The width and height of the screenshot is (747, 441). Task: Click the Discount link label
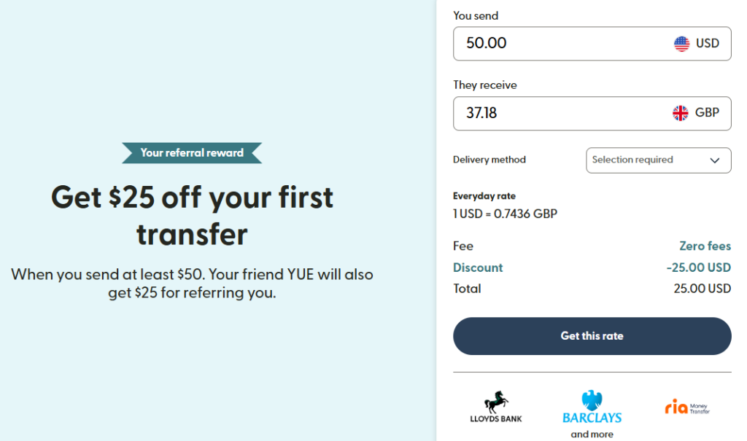[478, 268]
